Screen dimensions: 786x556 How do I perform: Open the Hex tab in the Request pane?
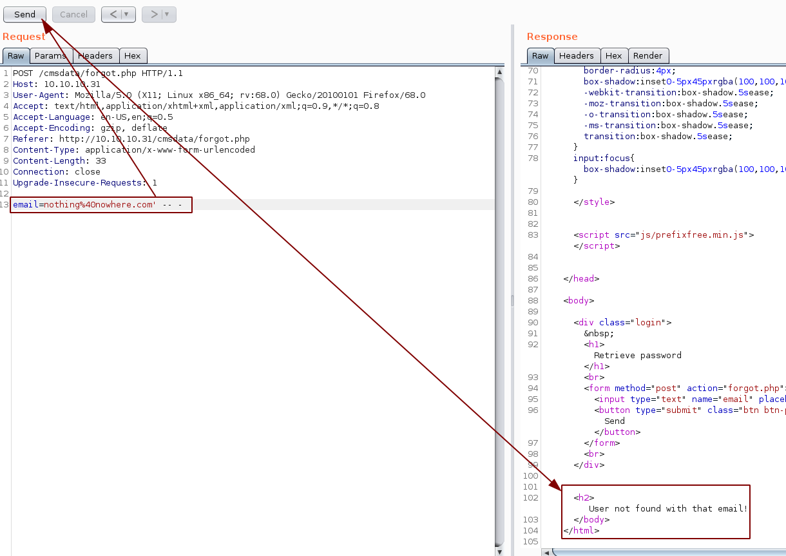pos(133,56)
